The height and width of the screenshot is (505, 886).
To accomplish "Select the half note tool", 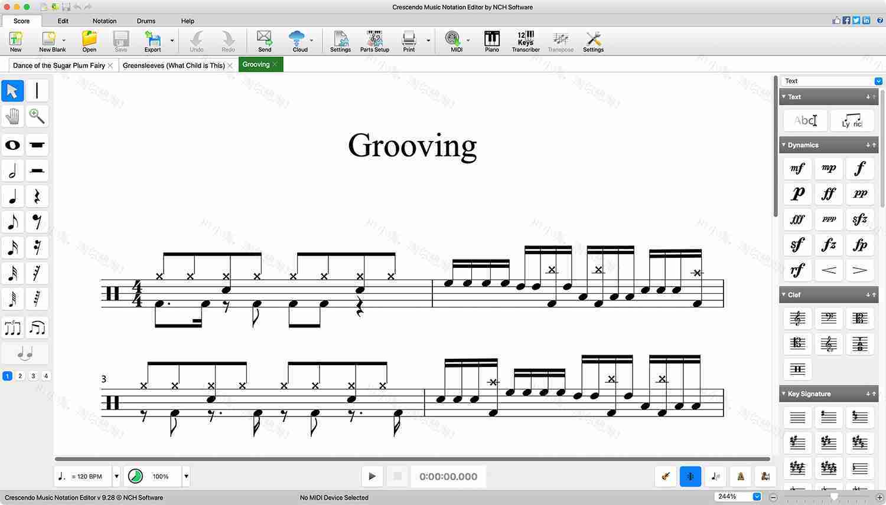I will 12,170.
